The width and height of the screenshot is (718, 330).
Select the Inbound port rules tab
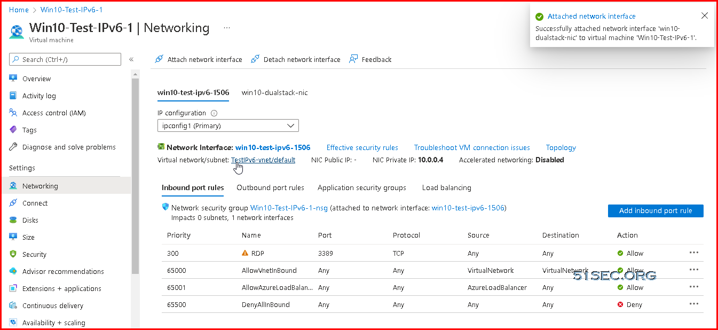pos(193,187)
